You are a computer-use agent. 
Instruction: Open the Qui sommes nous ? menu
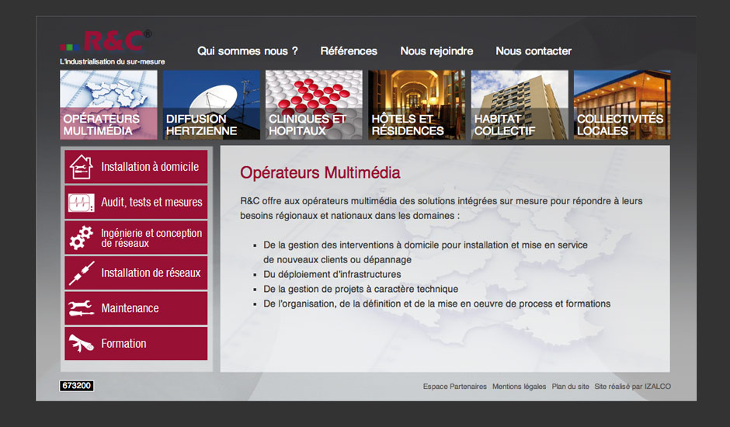tap(247, 51)
